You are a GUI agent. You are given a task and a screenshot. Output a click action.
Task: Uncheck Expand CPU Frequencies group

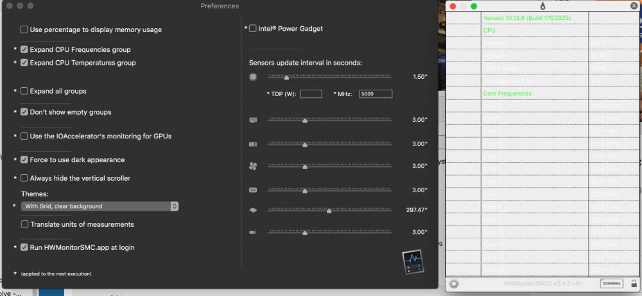coord(24,49)
